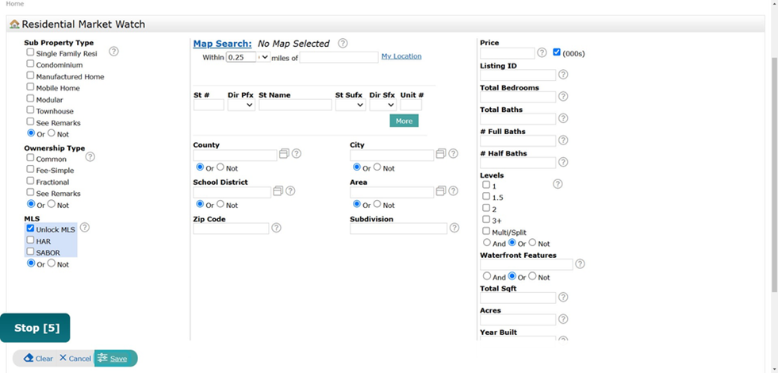Screen dimensions: 778x373
Task: Click help icon next to Acres field
Action: pyautogui.click(x=563, y=319)
